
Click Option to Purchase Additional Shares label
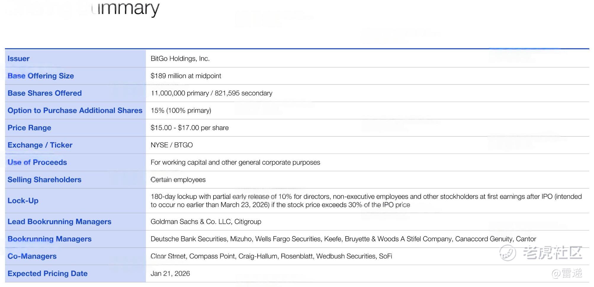coord(75,110)
